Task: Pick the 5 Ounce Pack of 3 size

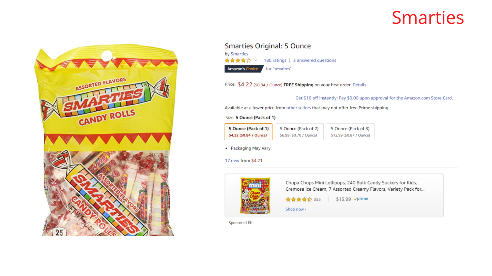Action: point(350,132)
